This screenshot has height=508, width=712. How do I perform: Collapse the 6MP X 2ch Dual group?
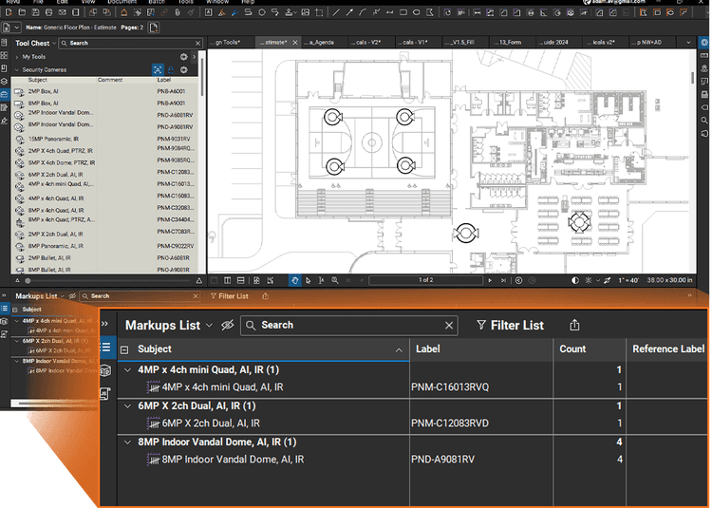point(127,405)
